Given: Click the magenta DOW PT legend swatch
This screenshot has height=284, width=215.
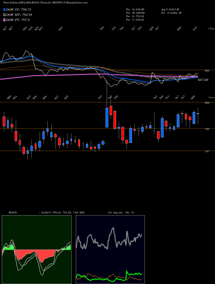Looking at the screenshot, I should point(5,20).
